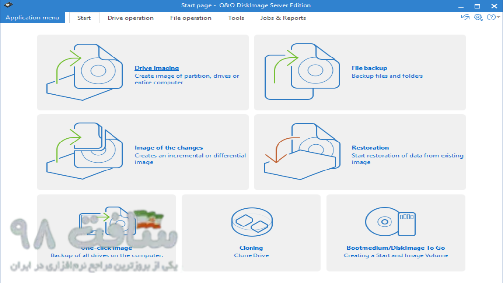Switch to the Start tab

[x=84, y=18]
